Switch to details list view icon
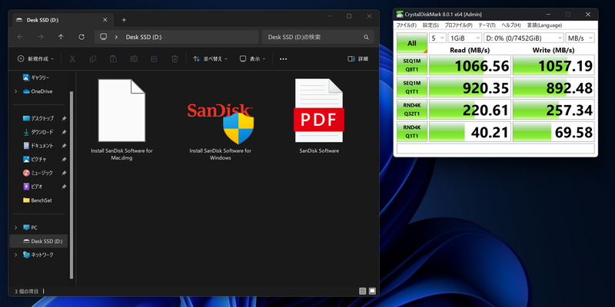The height and width of the screenshot is (307, 615). pyautogui.click(x=362, y=292)
